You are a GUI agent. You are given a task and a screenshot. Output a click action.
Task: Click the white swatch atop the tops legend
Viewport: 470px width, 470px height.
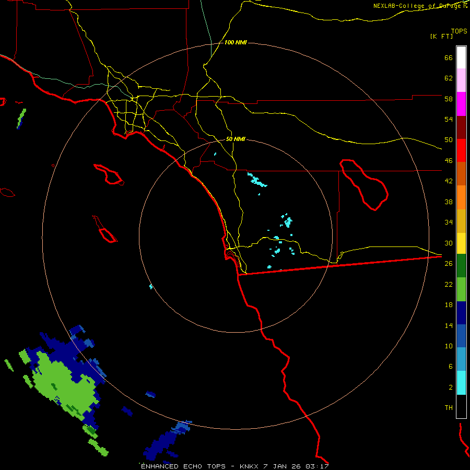(x=461, y=57)
